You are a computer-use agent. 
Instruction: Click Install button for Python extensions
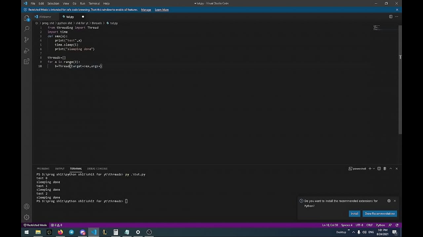click(354, 214)
